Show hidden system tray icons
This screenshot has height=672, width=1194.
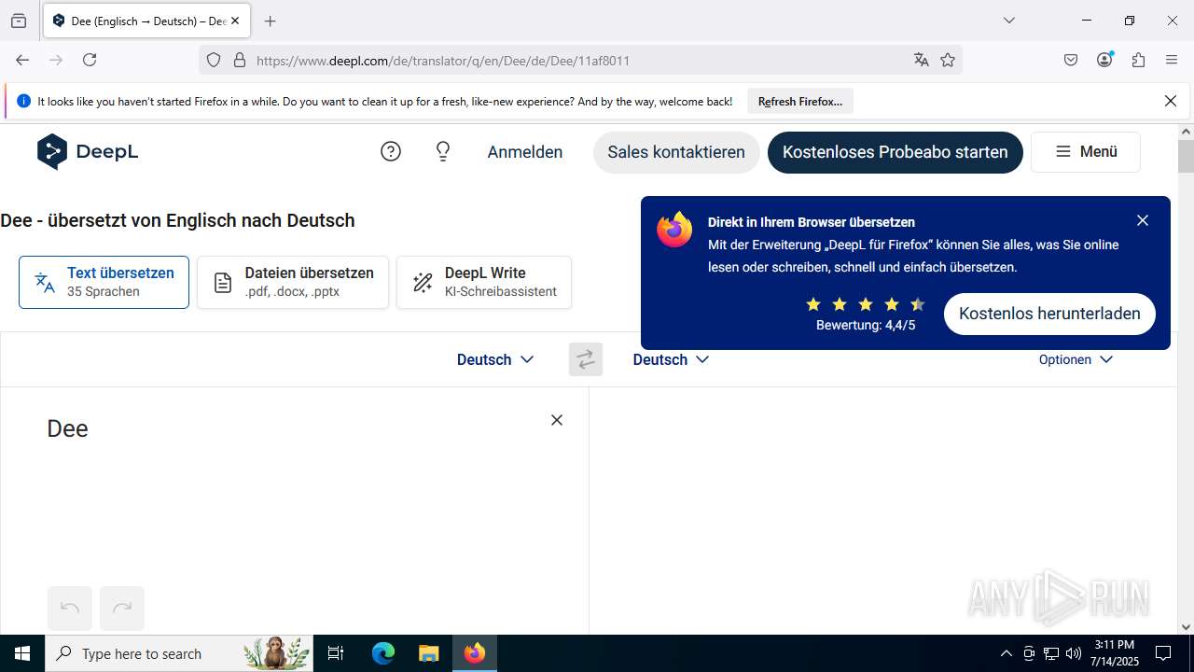tap(1006, 653)
